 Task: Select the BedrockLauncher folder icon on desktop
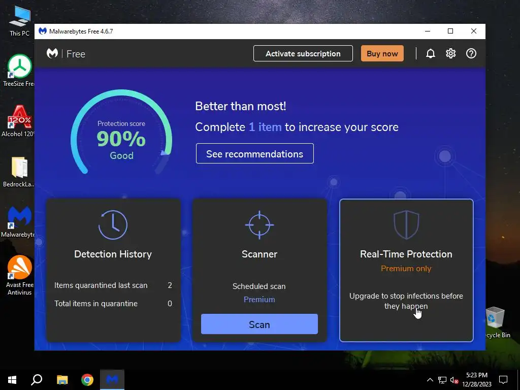pos(19,172)
